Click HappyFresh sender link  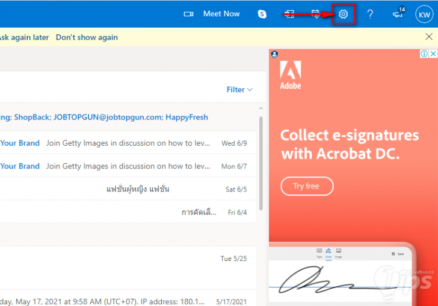(x=187, y=117)
